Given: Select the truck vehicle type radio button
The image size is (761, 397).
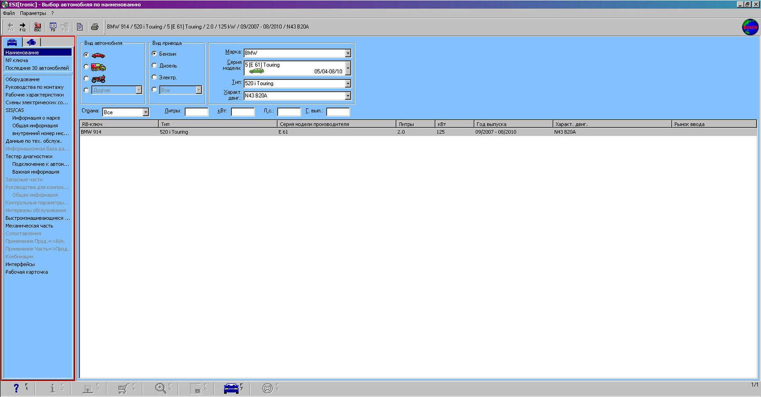Looking at the screenshot, I should tap(86, 67).
